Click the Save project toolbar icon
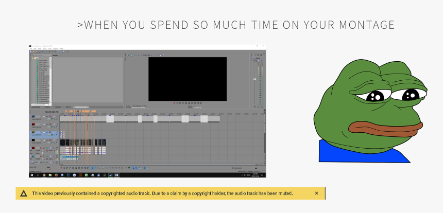The width and height of the screenshot is (443, 213). click(37, 51)
